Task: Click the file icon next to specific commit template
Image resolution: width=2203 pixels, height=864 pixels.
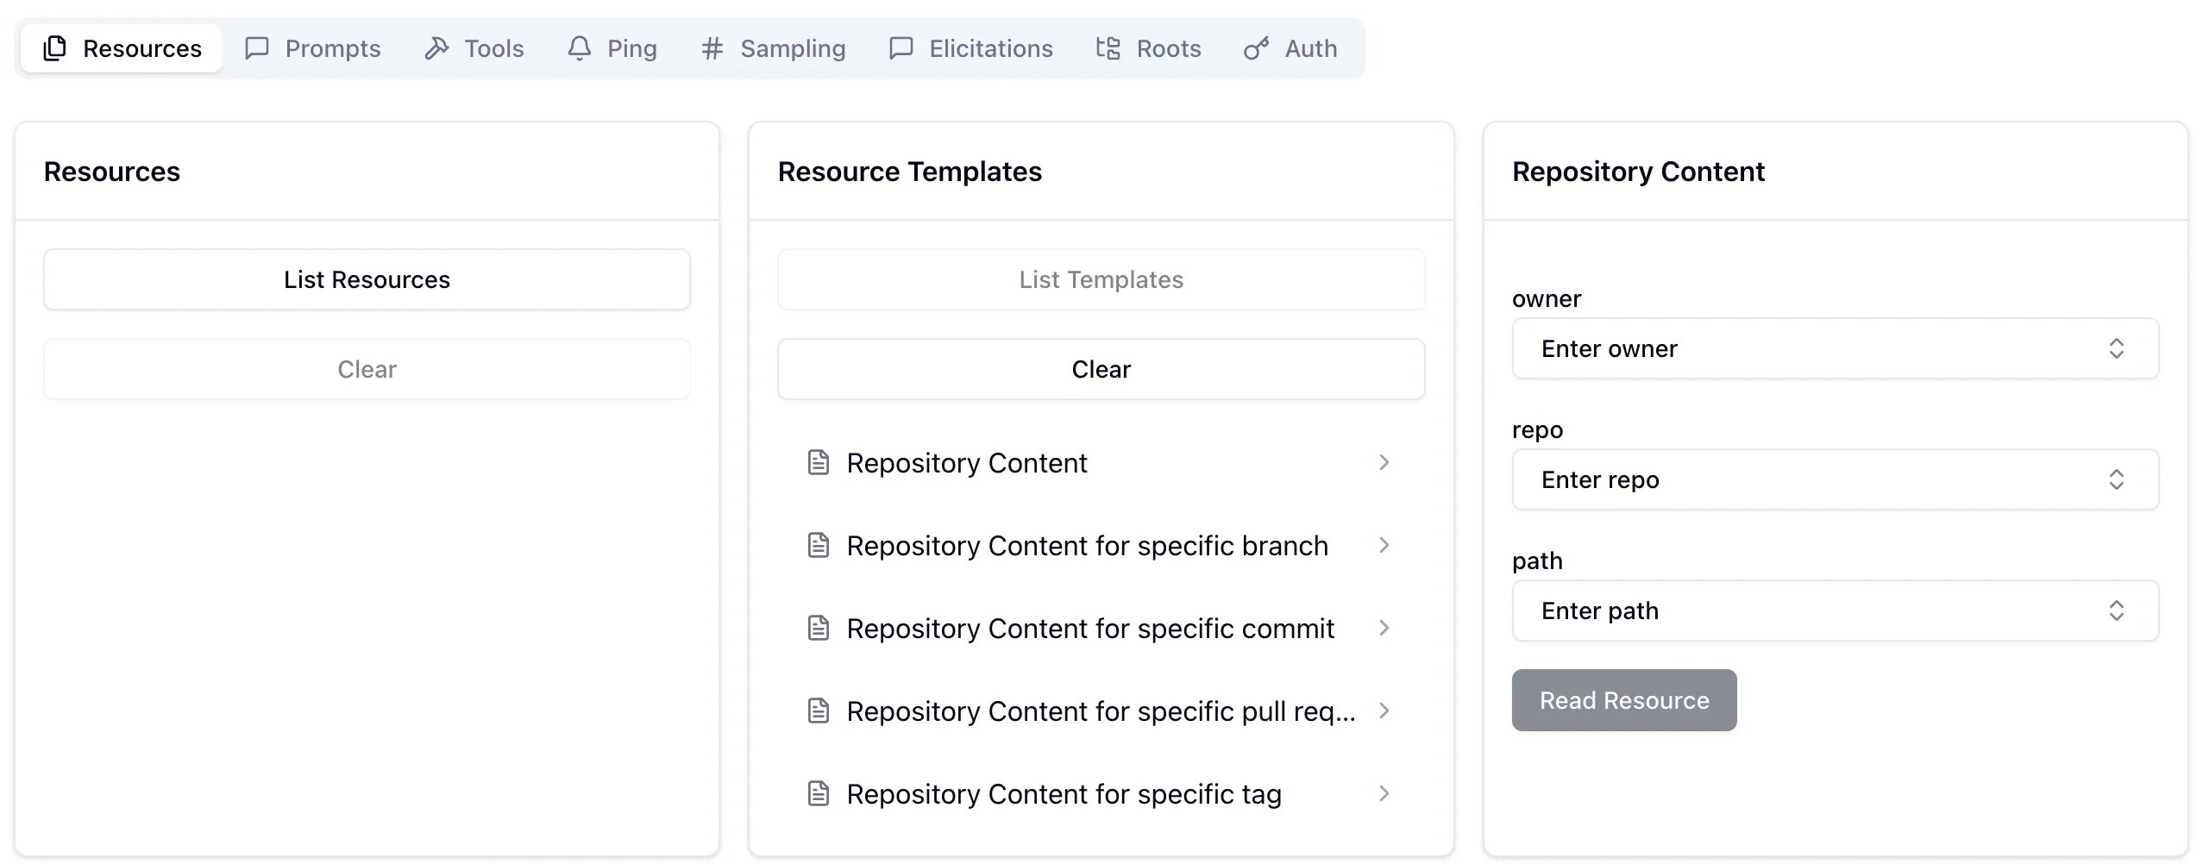Action: tap(818, 629)
